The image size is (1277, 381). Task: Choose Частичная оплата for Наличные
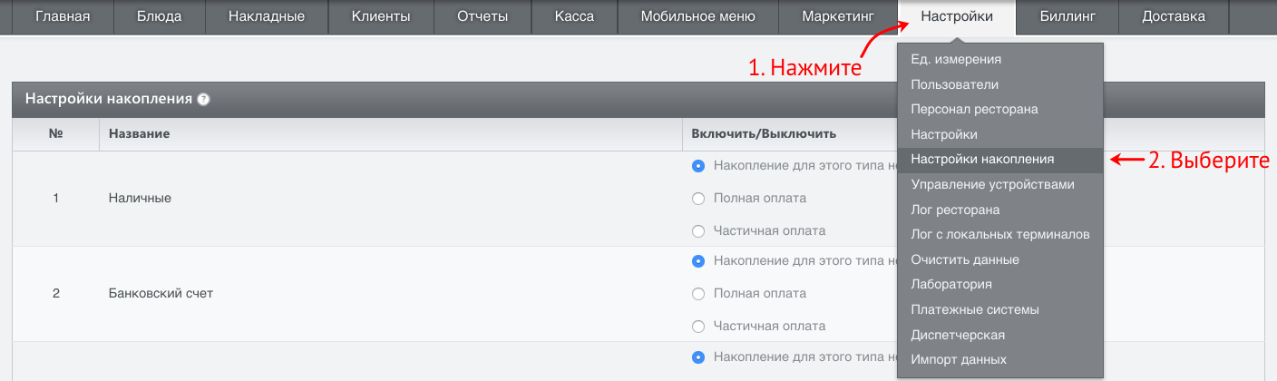[x=698, y=231]
